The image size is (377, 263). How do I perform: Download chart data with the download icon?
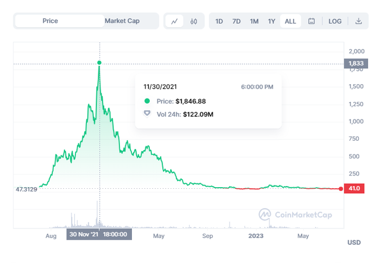[x=359, y=21]
